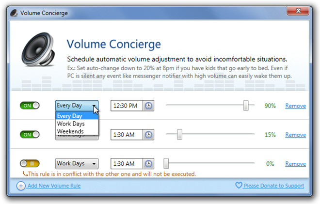Click the title bar speaker icon

pyautogui.click(x=14, y=13)
